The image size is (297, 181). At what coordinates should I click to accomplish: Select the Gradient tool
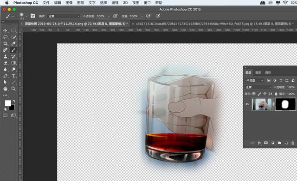tap(13, 63)
